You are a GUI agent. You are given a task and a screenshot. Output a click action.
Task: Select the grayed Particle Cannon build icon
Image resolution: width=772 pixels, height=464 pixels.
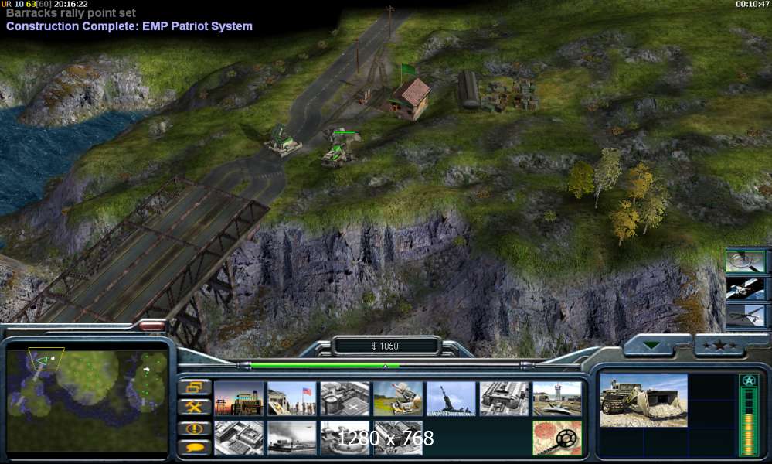pos(345,438)
